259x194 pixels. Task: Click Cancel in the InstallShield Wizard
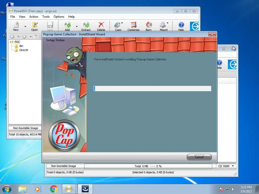point(199,157)
